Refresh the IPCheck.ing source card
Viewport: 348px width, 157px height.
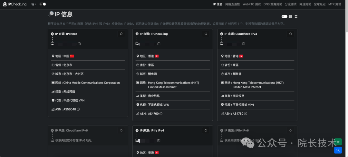206,34
